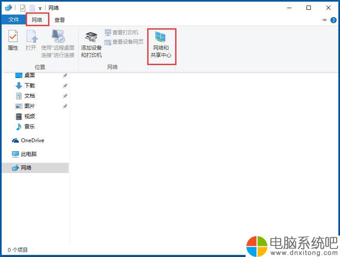
Task: Click the new folder icon in title bar
Action: (32, 8)
